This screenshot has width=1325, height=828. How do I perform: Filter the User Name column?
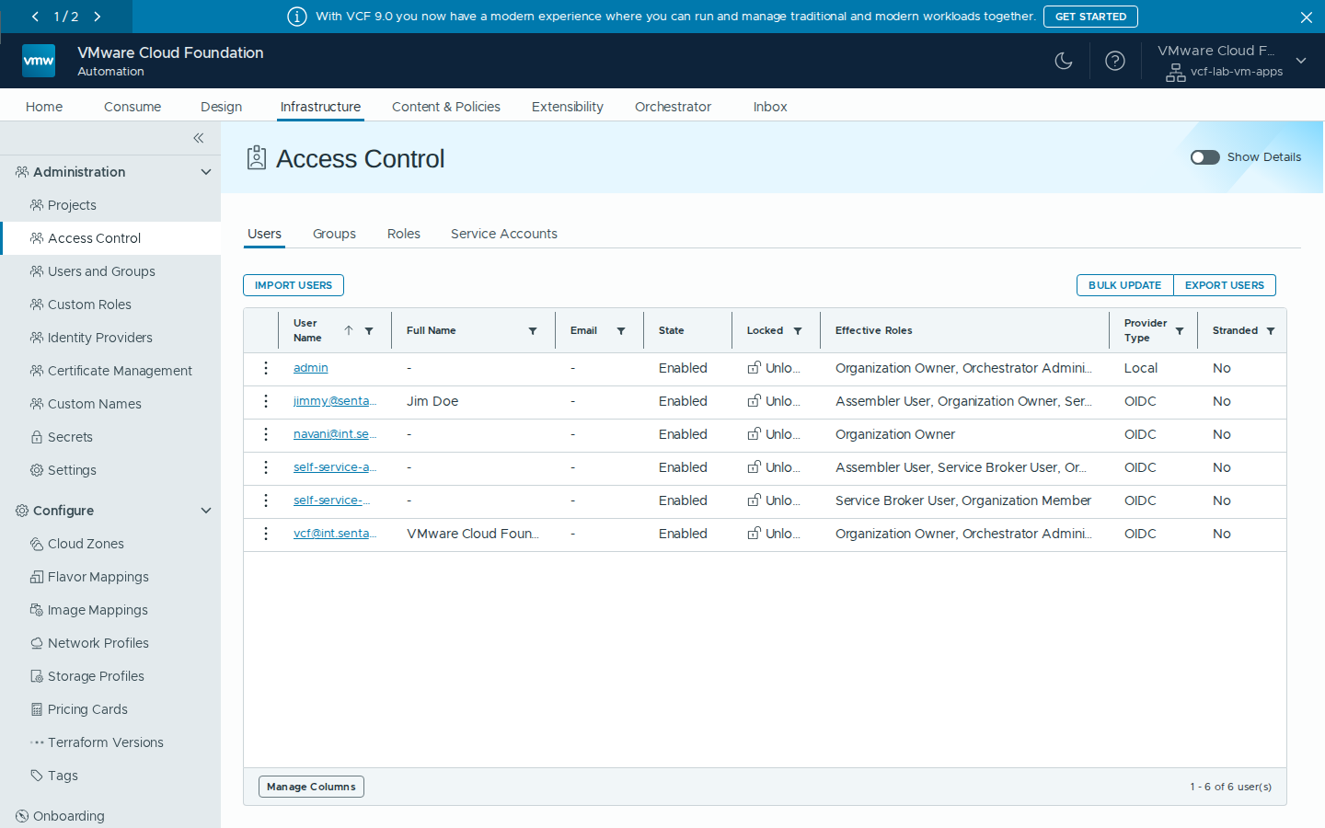369,331
